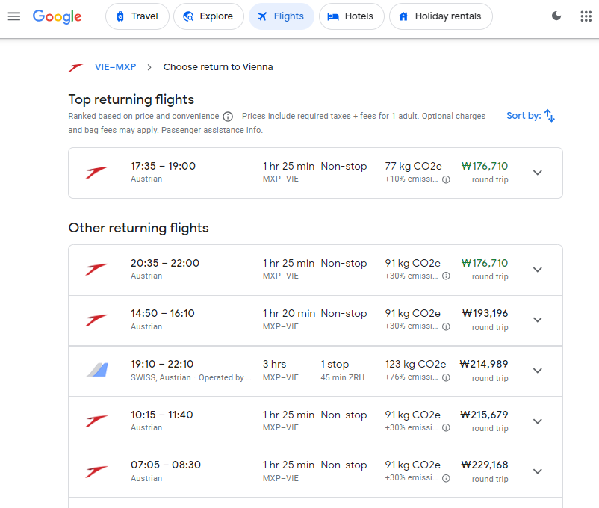The image size is (599, 508).
Task: Go back to VIE–MXP selection
Action: (115, 67)
